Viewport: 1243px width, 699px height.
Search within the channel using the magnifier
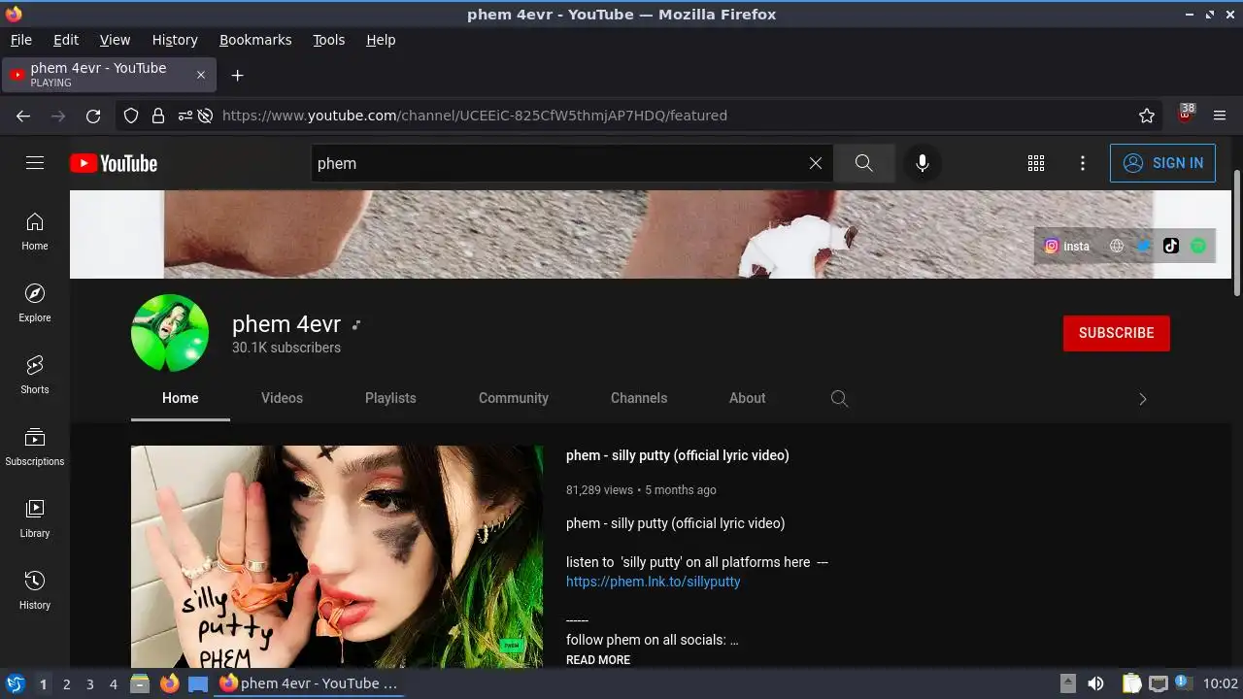pos(840,398)
